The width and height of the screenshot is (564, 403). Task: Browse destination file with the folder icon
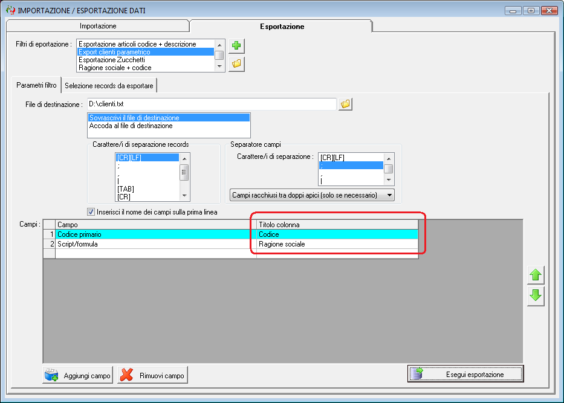point(345,105)
